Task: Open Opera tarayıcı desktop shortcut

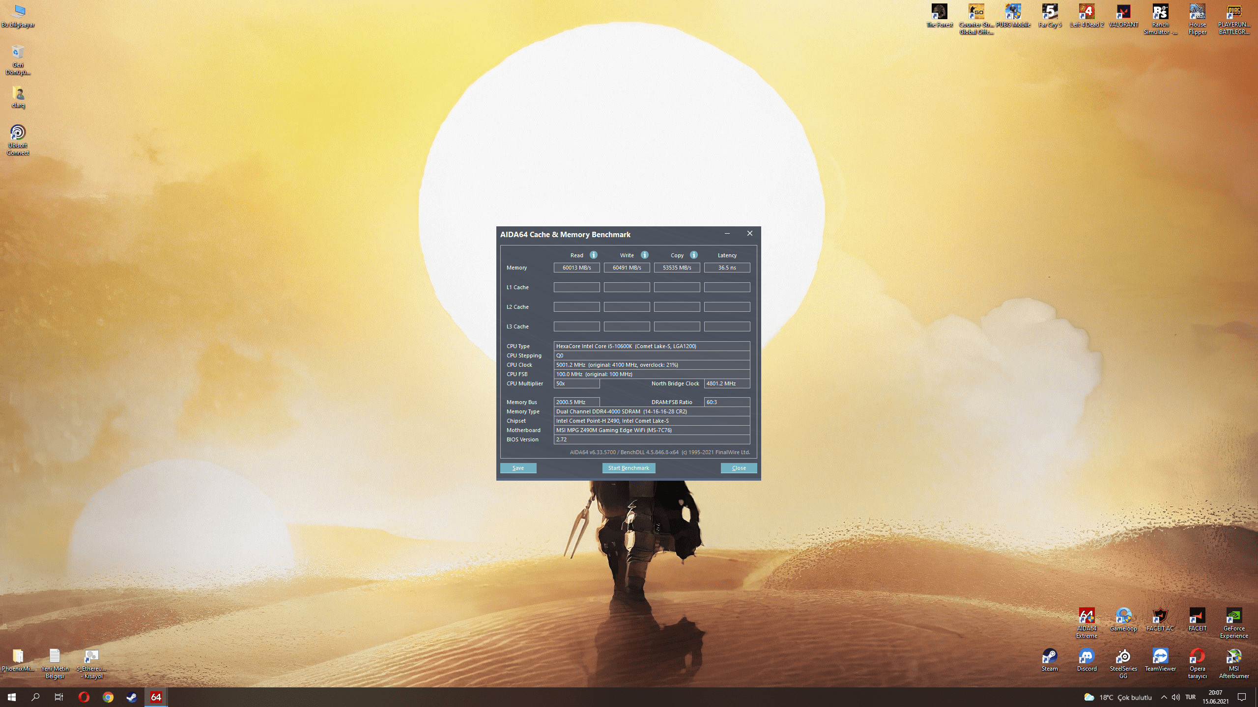Action: pyautogui.click(x=1198, y=663)
